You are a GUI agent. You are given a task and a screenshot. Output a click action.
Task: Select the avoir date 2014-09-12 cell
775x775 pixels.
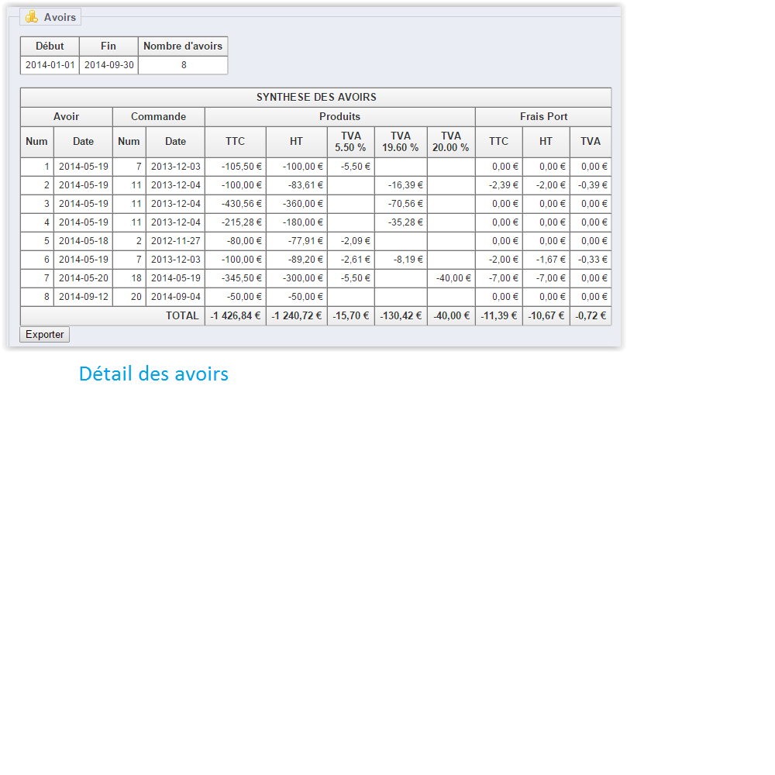[83, 297]
